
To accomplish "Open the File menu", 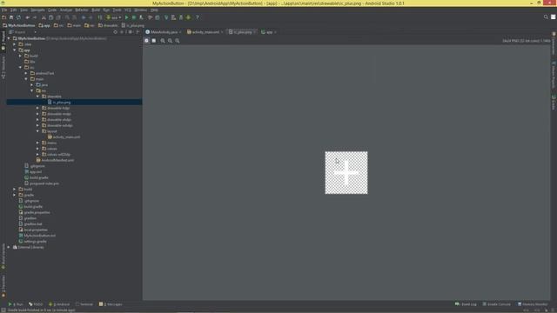I will [4, 10].
